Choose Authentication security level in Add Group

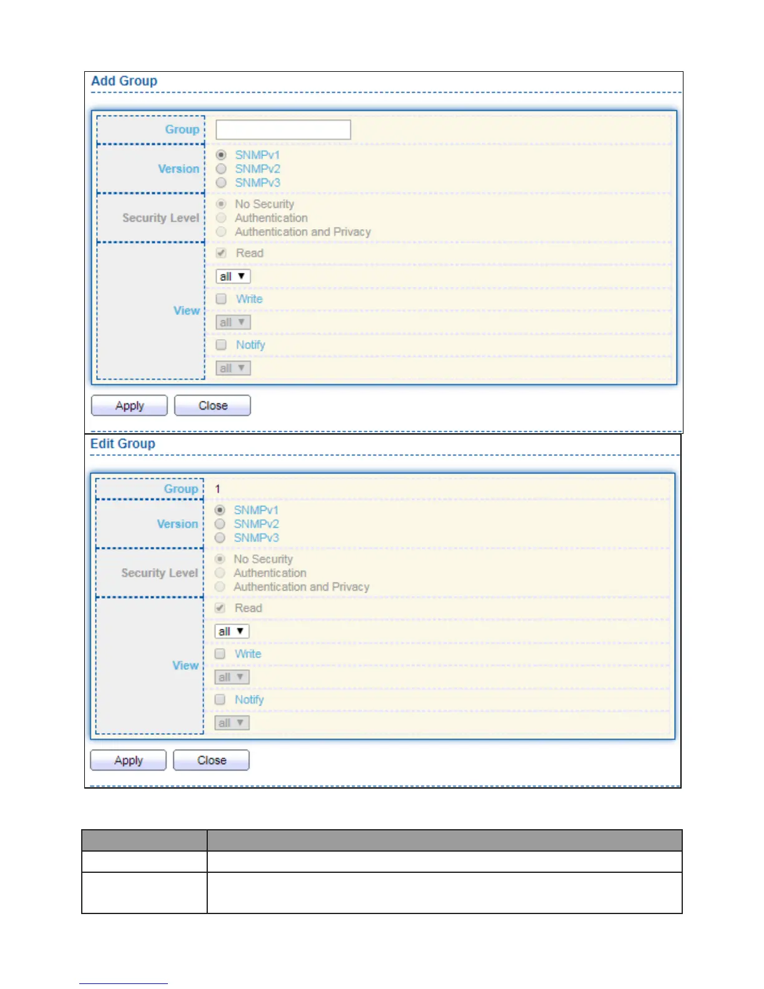click(221, 218)
